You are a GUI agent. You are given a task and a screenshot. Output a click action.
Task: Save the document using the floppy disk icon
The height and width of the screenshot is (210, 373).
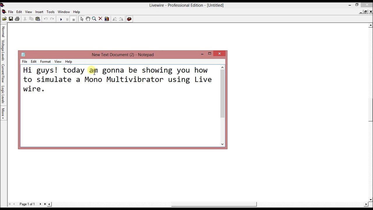point(11,19)
